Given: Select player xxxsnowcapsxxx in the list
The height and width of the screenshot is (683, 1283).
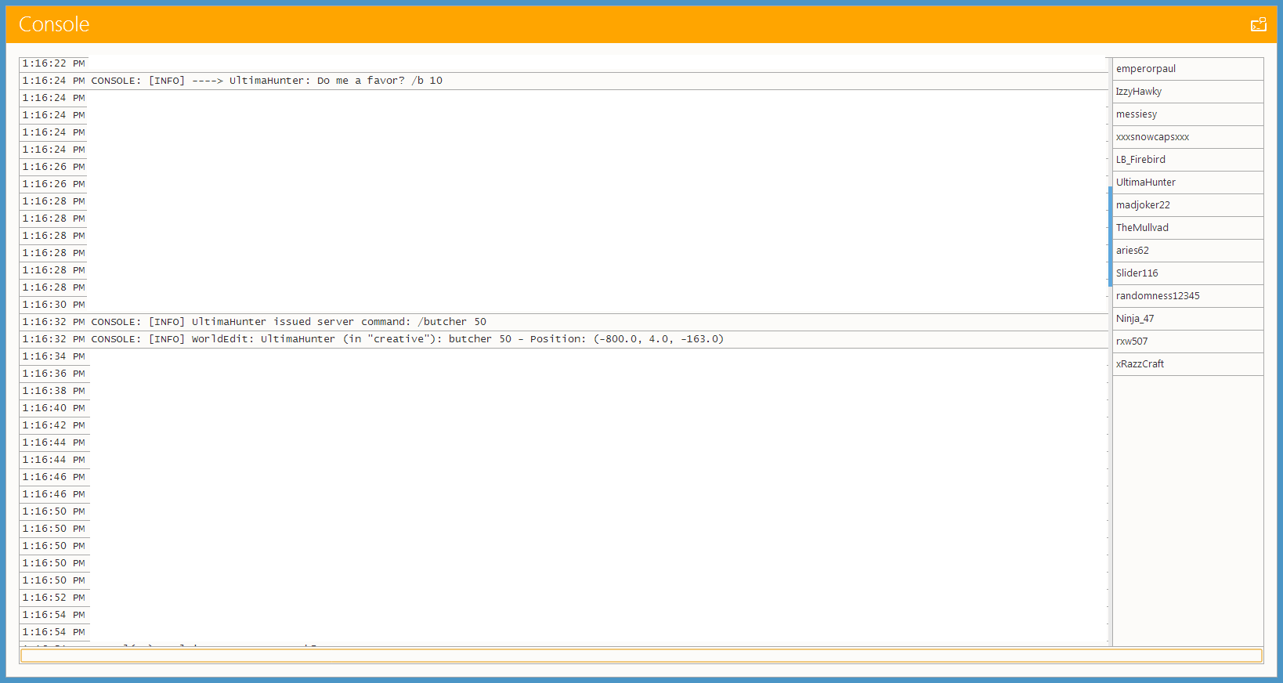Looking at the screenshot, I should [1187, 137].
